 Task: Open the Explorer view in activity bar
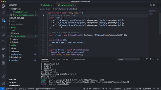point(3,6)
